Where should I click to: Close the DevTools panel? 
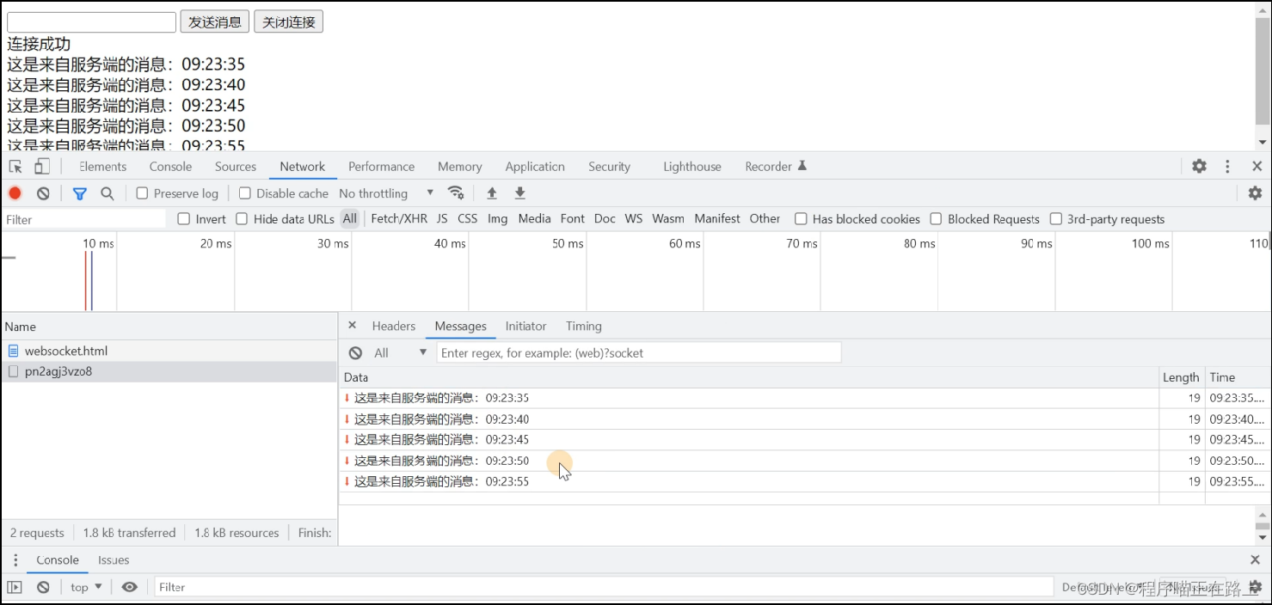pyautogui.click(x=1257, y=167)
